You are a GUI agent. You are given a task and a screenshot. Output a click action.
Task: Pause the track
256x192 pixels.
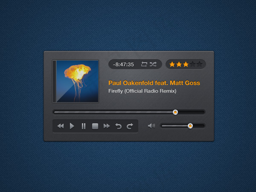tap(84, 126)
